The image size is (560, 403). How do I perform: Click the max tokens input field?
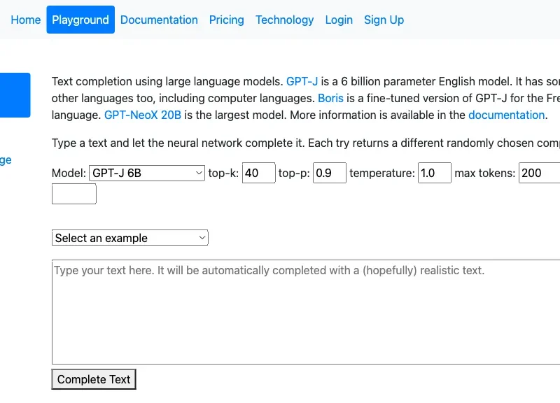click(x=539, y=172)
